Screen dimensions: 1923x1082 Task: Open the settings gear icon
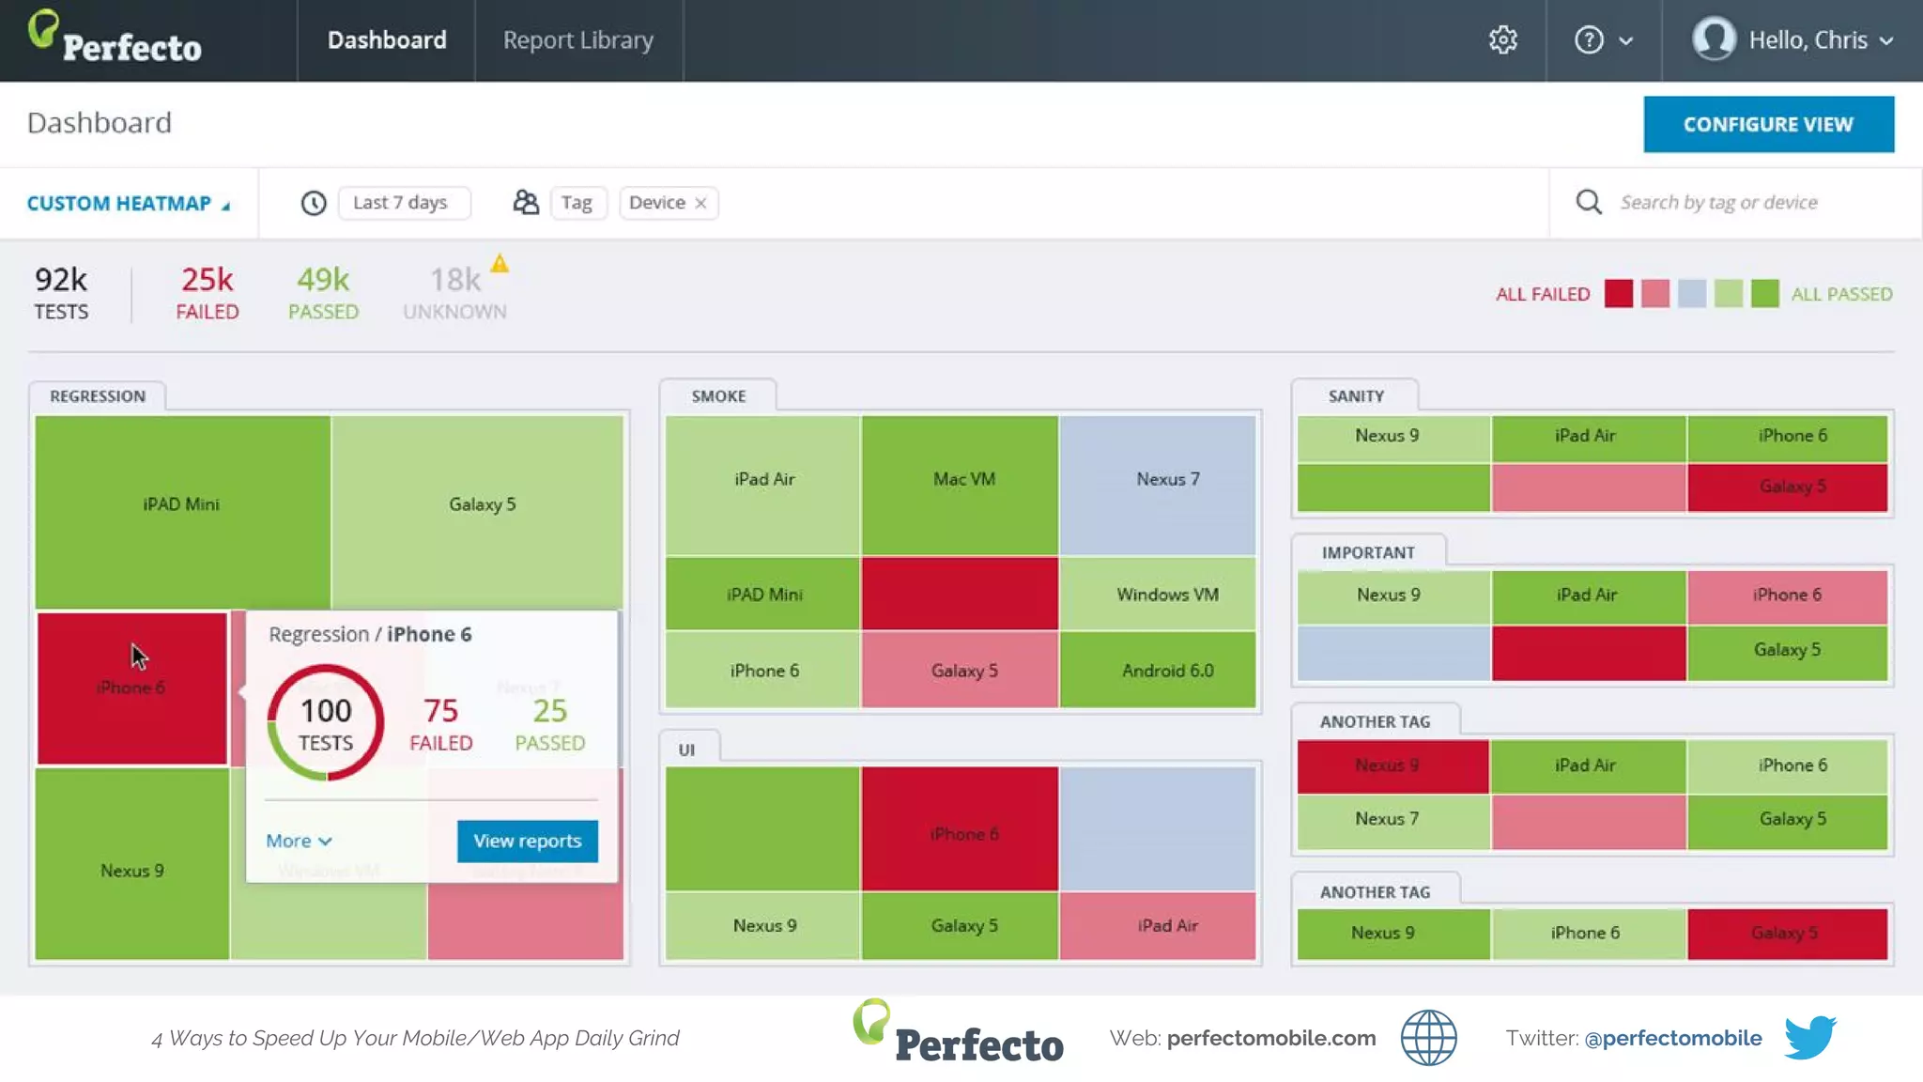tap(1502, 40)
